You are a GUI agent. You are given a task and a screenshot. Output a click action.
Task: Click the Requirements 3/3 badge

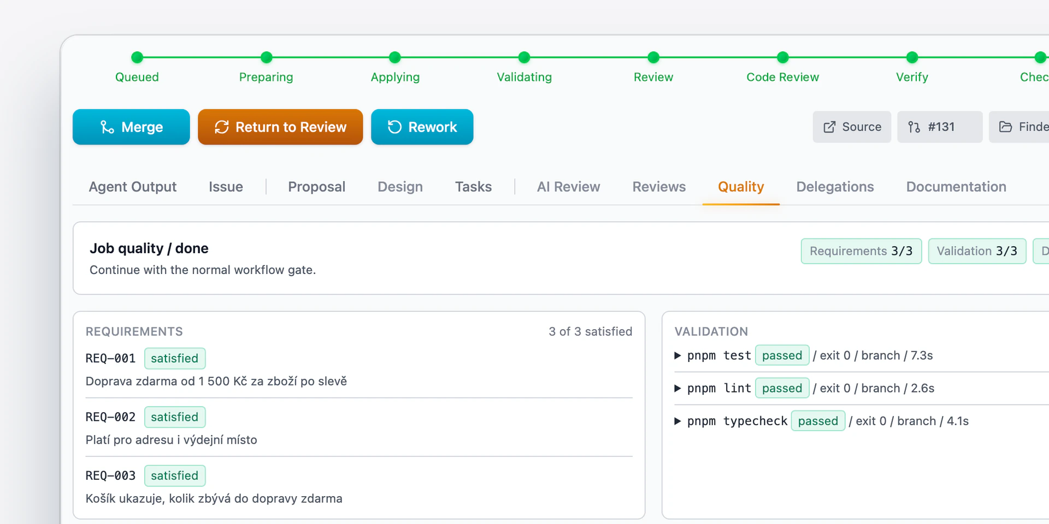(862, 251)
